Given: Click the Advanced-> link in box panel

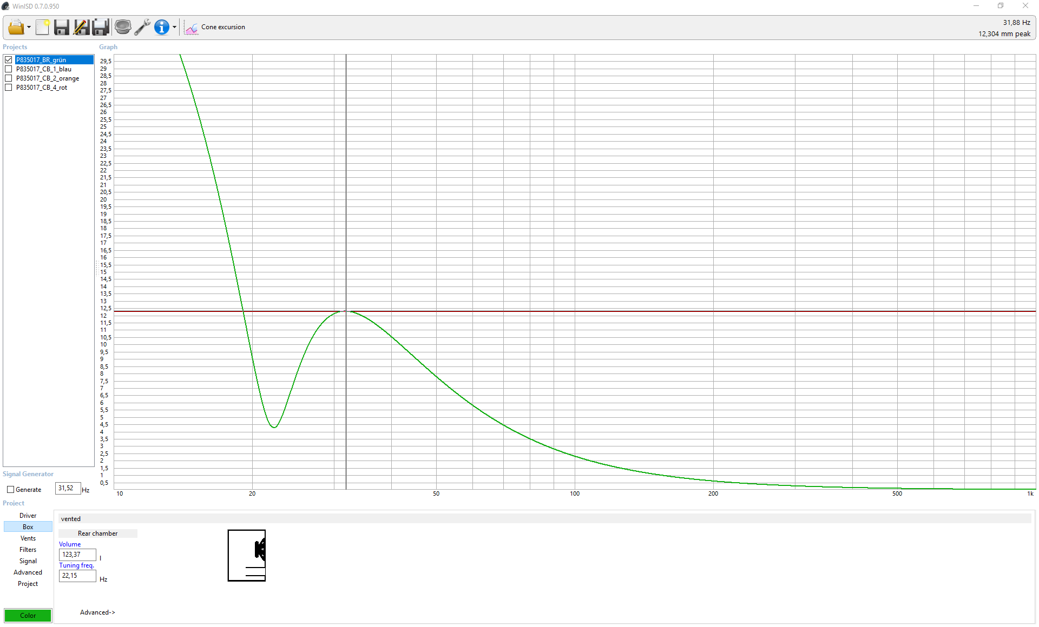Looking at the screenshot, I should pos(97,612).
